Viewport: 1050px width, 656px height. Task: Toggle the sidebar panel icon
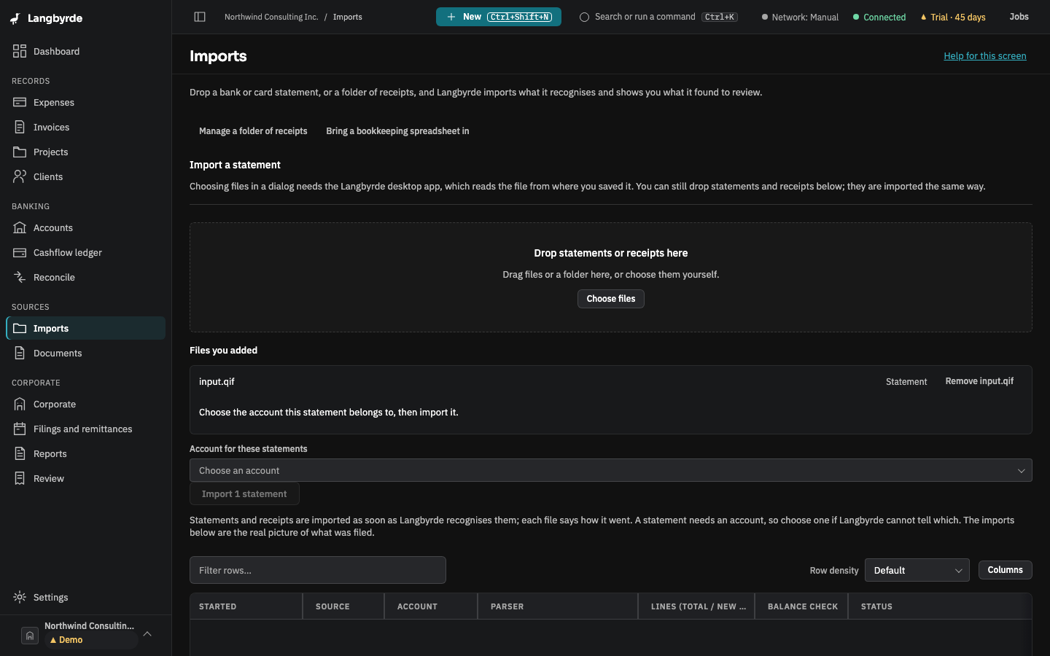(200, 17)
